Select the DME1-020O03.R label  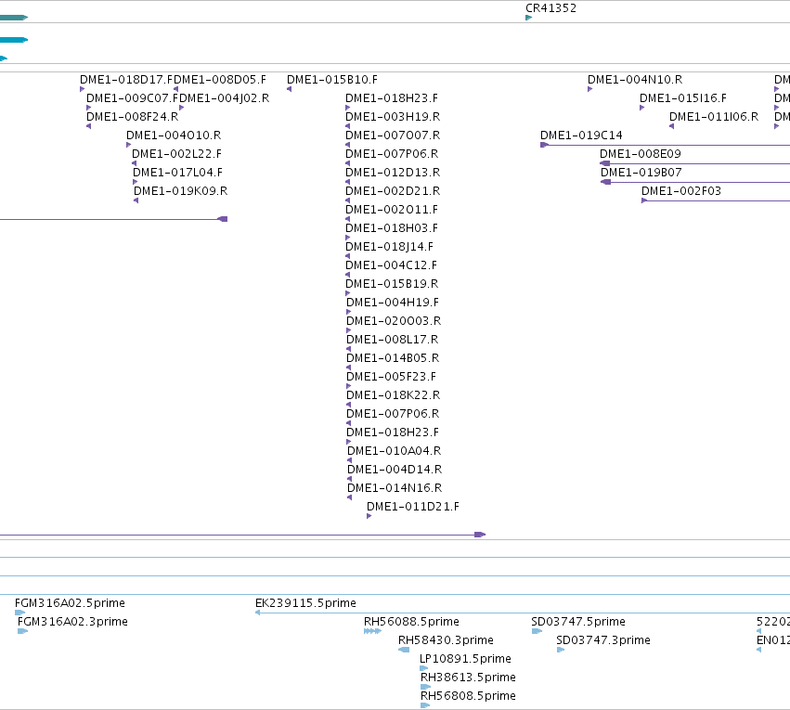(394, 321)
